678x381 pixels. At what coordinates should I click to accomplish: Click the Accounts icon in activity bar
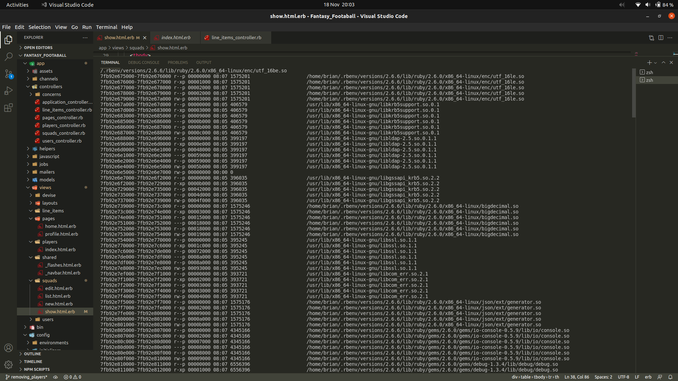click(8, 348)
